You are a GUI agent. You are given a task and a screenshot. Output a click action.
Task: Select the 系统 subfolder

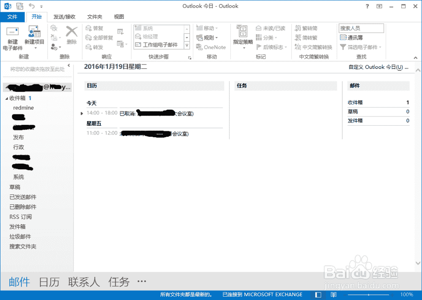18,177
